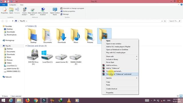Click the Search This PC field
This screenshot has width=183, height=103.
[x=175, y=21]
